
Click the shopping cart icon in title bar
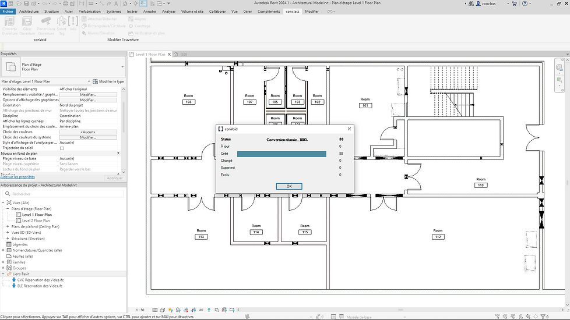coord(515,3)
